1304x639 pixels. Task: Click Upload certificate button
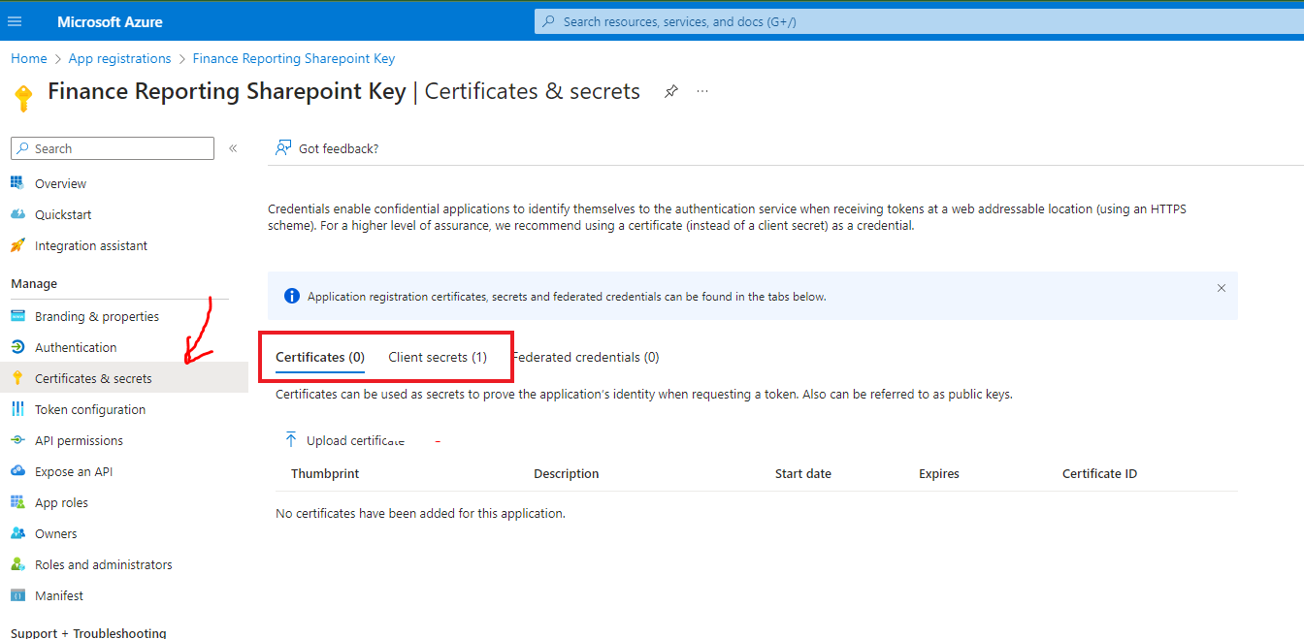344,440
